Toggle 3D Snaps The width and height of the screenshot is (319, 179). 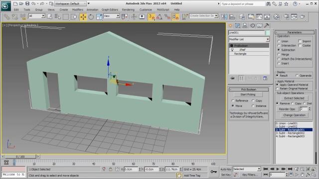point(152,17)
